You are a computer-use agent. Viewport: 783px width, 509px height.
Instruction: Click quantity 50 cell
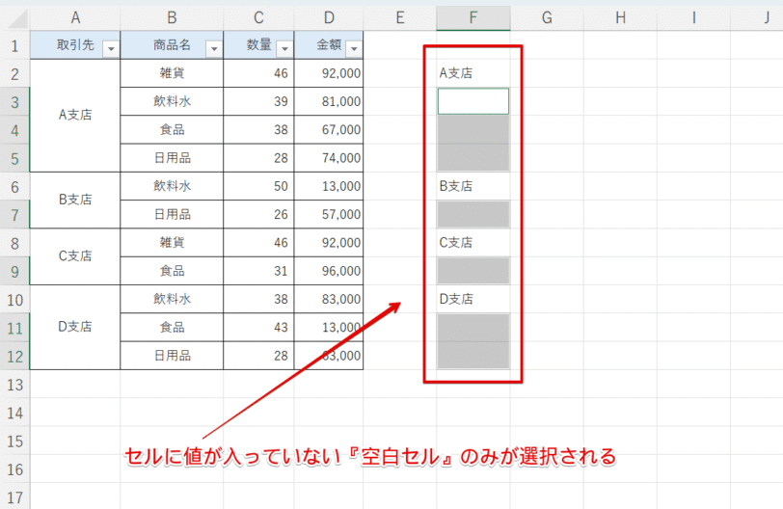tap(258, 186)
